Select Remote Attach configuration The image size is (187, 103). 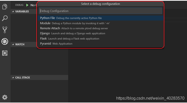click(x=50, y=28)
